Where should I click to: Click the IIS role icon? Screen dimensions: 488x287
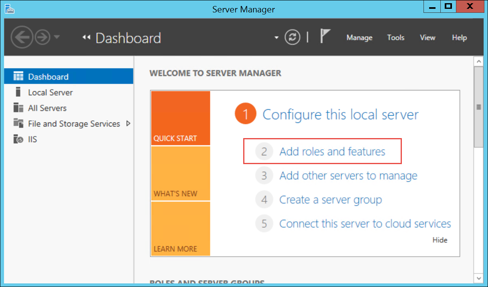(18, 139)
